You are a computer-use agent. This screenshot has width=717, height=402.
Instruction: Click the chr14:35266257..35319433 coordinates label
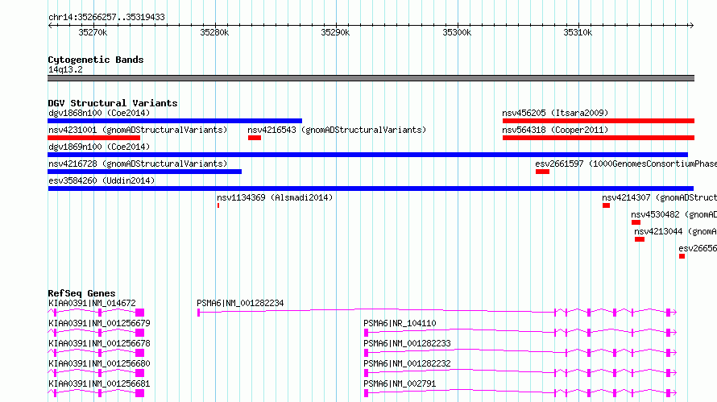coord(106,18)
